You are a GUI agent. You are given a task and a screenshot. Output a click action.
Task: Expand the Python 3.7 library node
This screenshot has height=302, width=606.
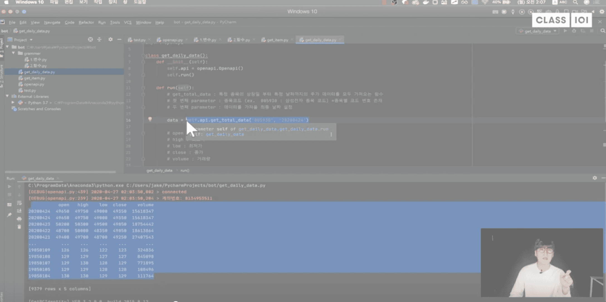click(13, 103)
